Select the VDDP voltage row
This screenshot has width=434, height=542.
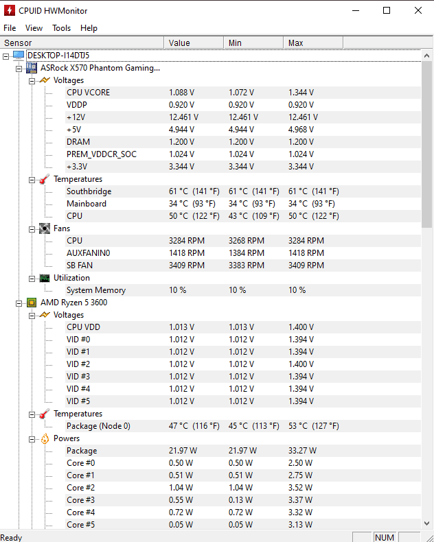tap(243, 105)
